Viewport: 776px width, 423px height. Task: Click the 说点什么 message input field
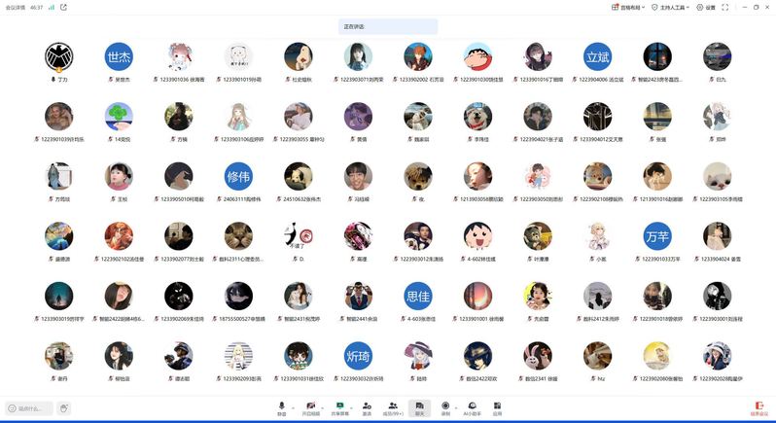click(27, 408)
